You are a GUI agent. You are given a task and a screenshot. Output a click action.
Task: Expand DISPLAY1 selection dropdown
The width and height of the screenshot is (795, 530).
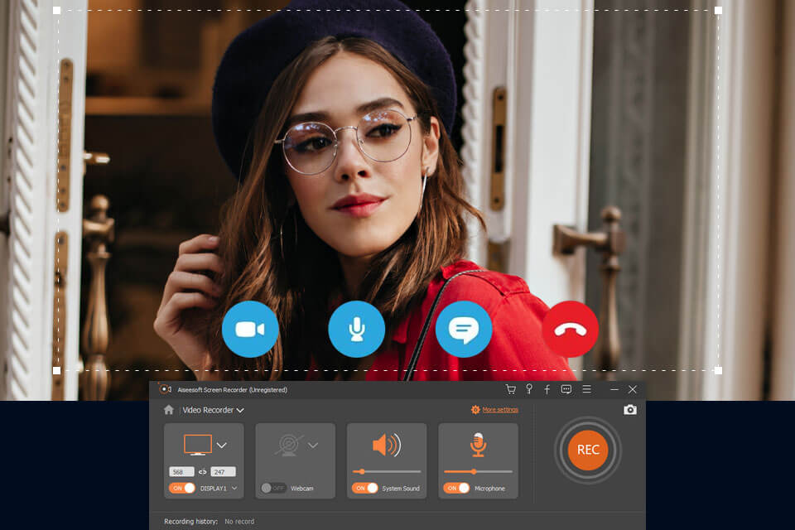234,488
